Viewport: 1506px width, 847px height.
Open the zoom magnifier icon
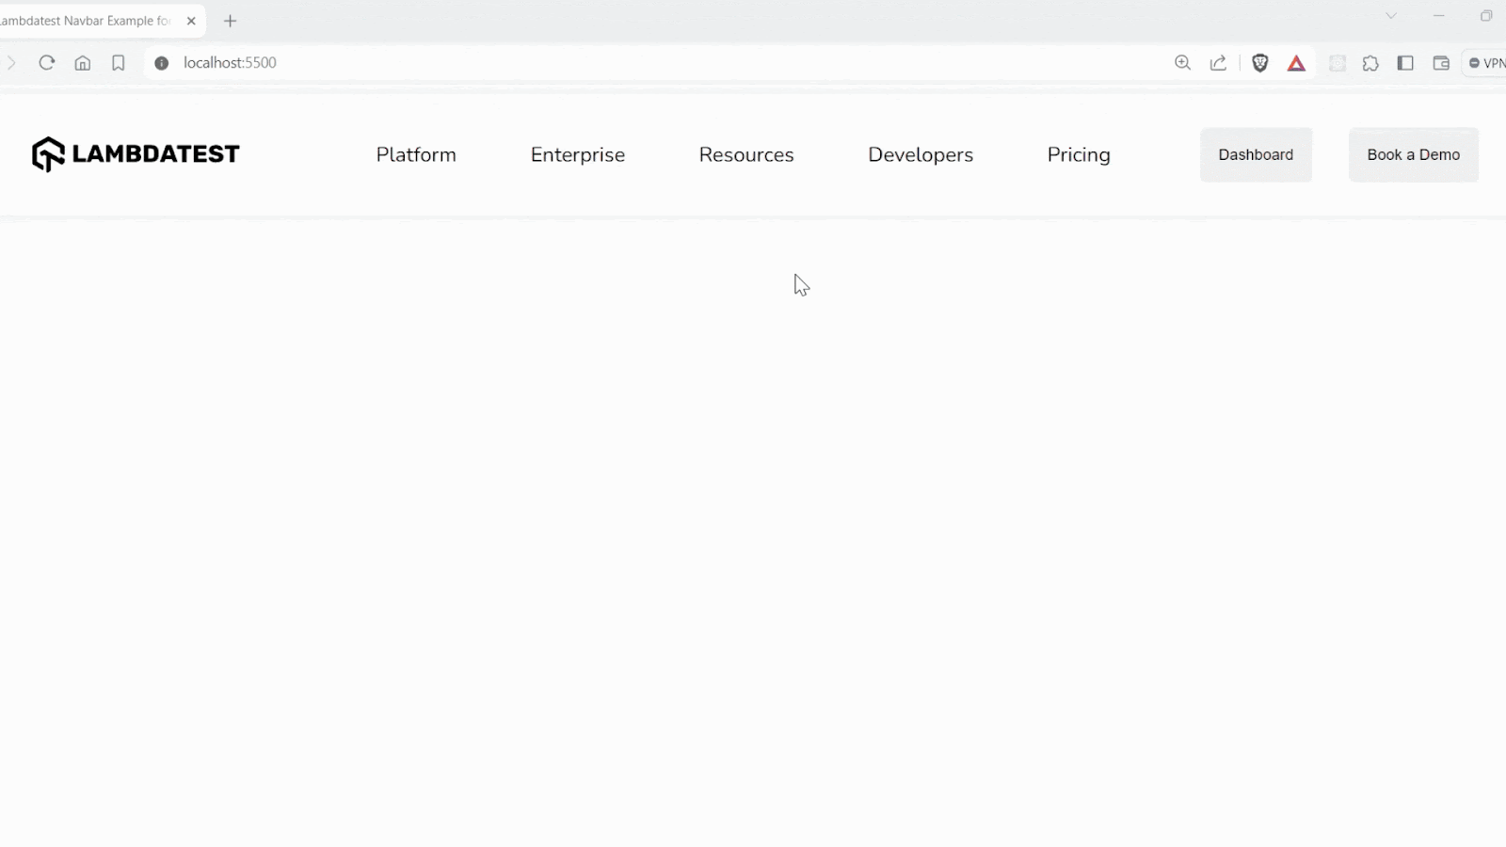1183,63
